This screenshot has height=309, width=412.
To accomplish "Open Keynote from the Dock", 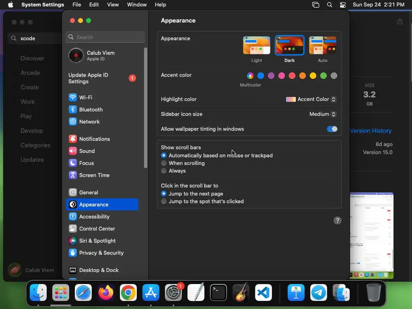I will tap(296, 293).
